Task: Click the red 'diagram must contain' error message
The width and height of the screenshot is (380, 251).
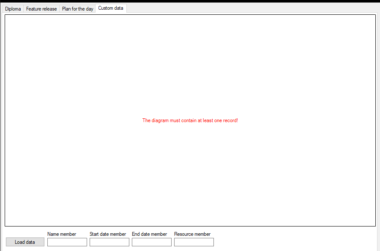Action: click(190, 120)
